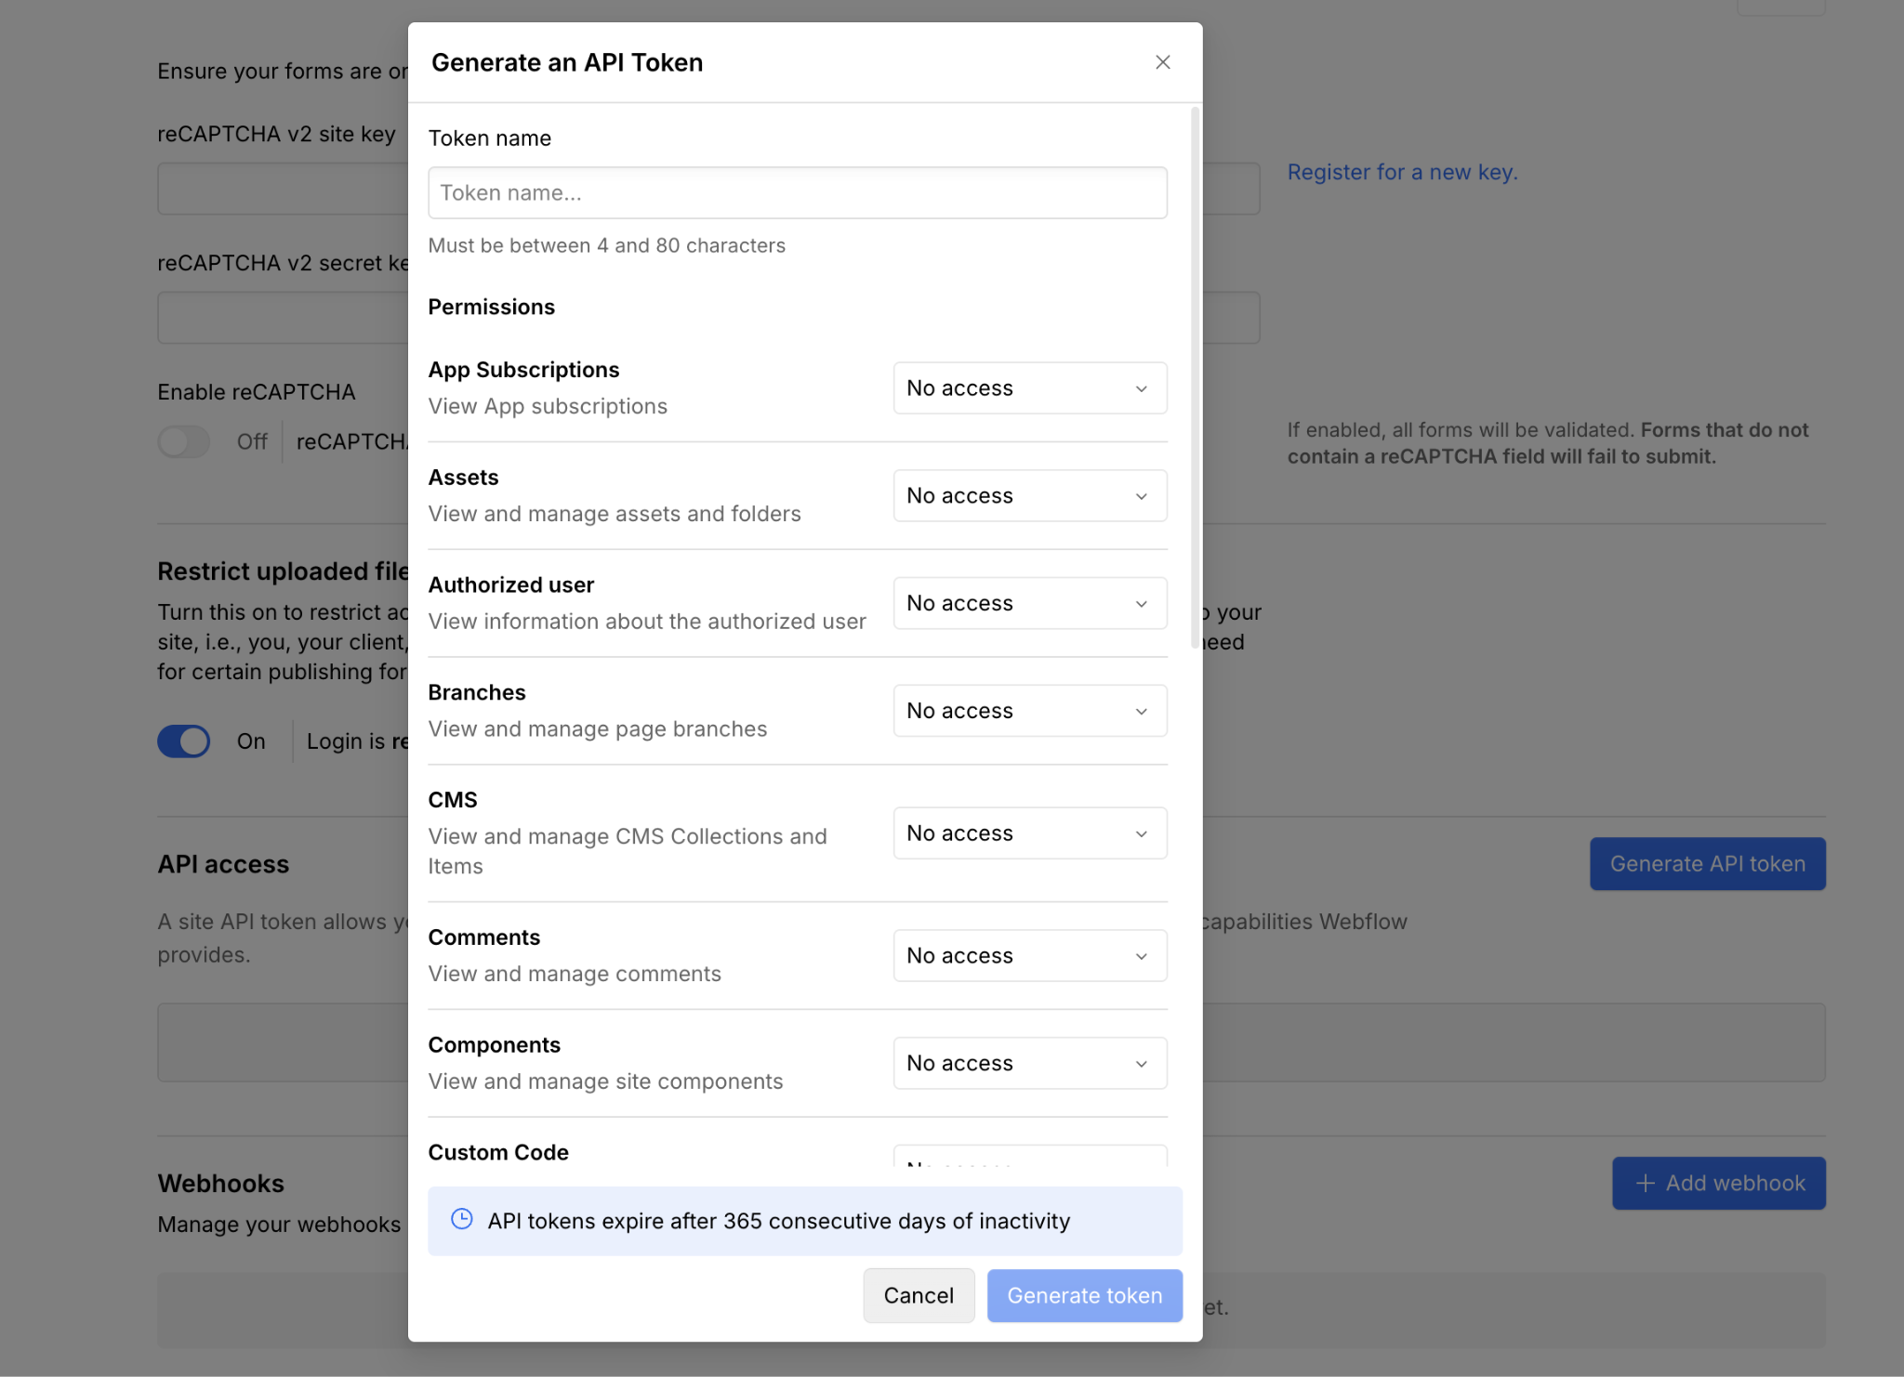Click the Generate API token button

tap(1707, 863)
